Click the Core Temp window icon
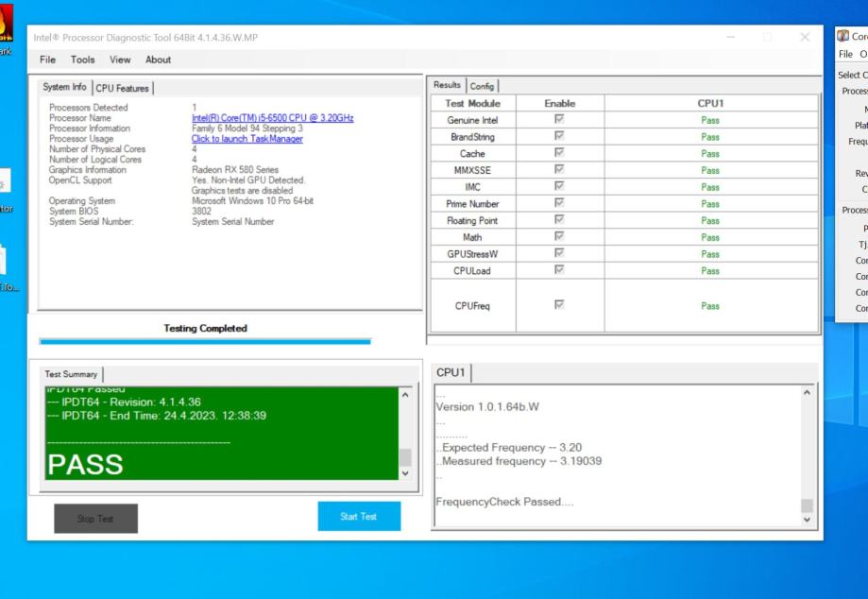 point(843,36)
